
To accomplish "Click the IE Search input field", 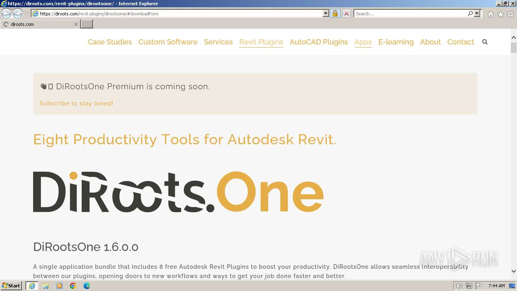I will tap(410, 13).
